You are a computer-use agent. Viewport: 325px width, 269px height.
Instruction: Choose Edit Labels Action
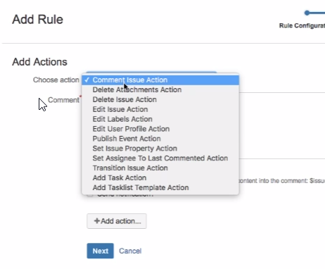[160, 119]
